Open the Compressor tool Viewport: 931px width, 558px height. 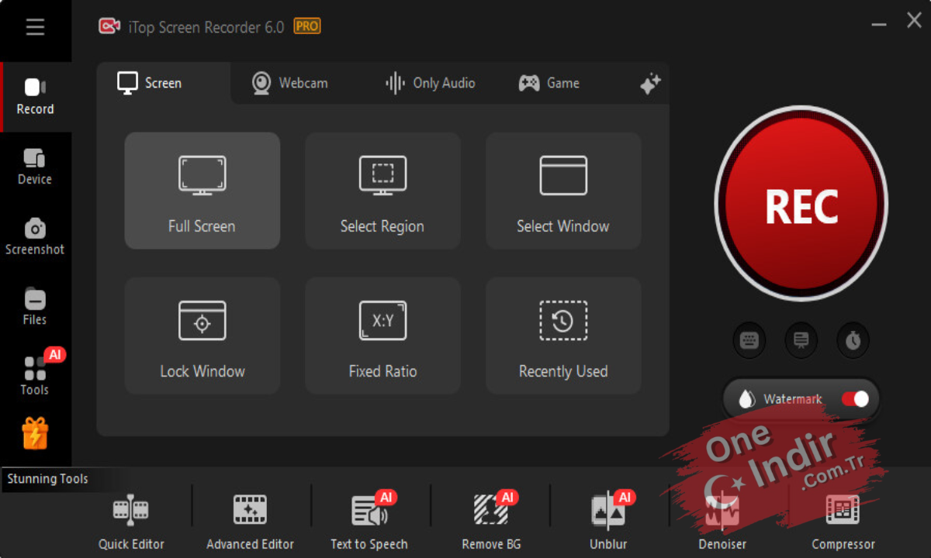coord(843,522)
